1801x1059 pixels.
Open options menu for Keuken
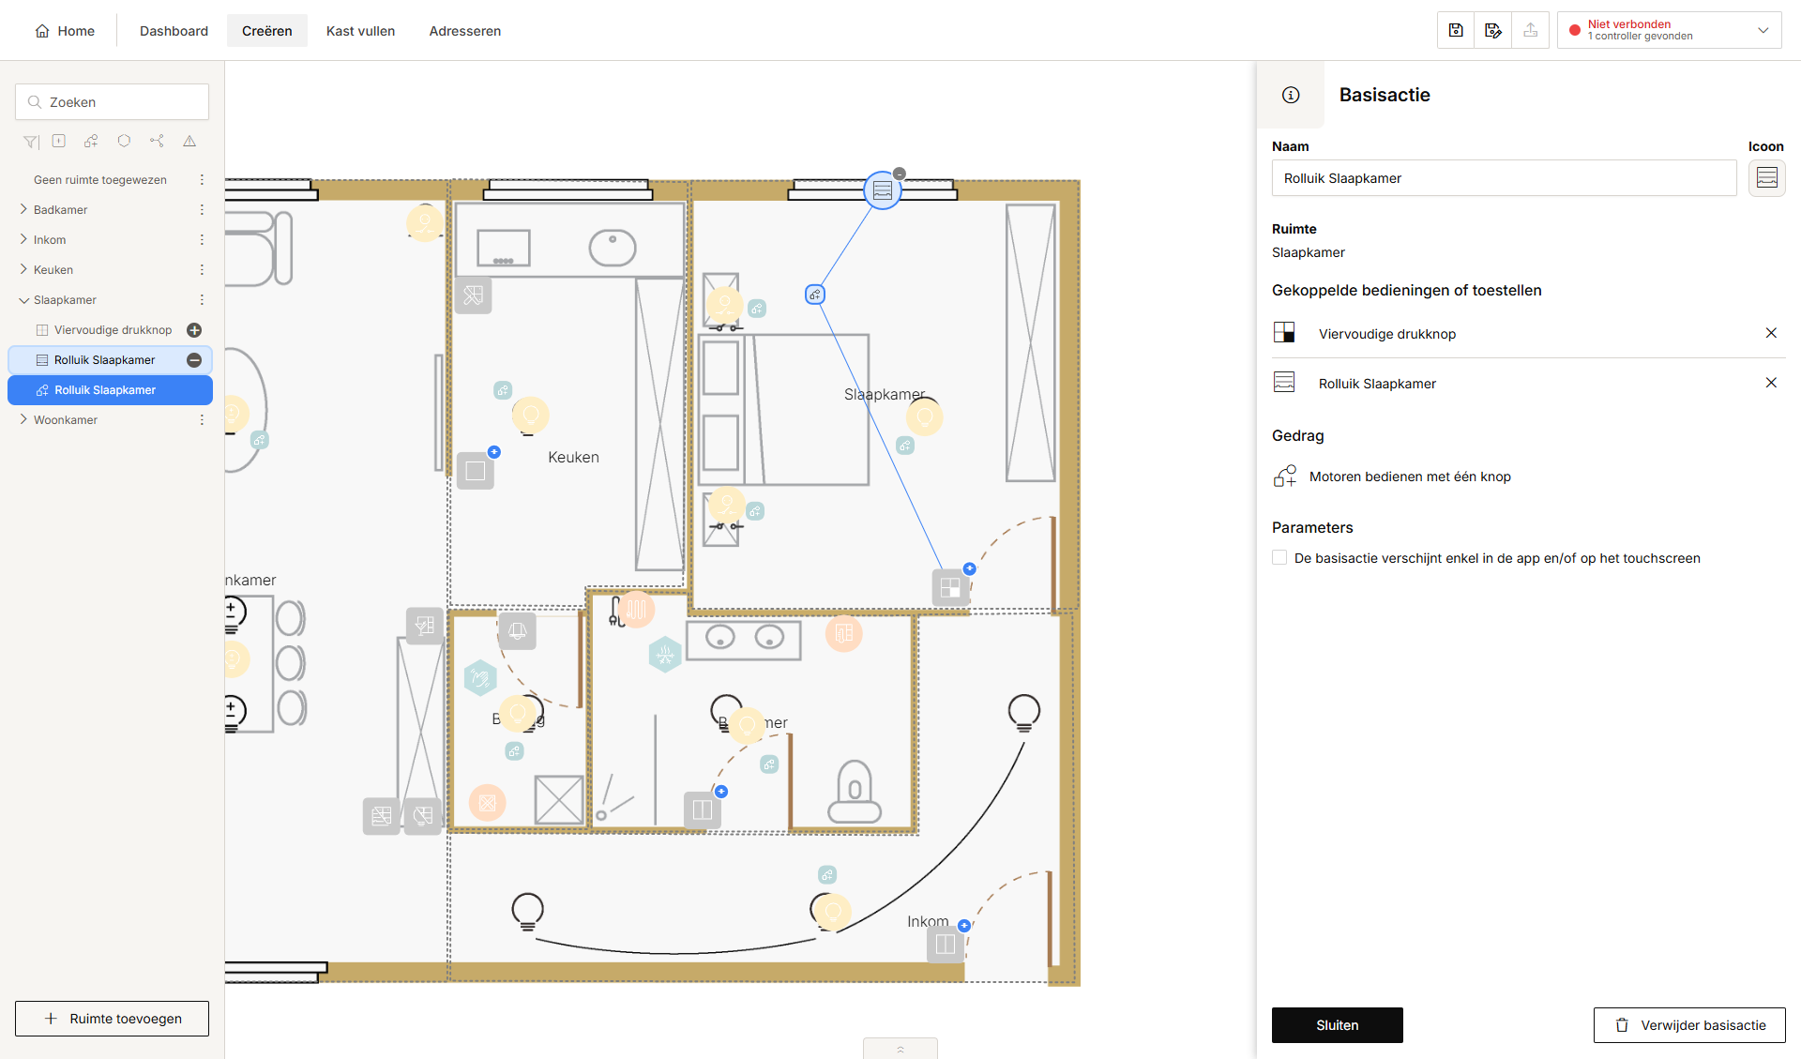pos(202,269)
